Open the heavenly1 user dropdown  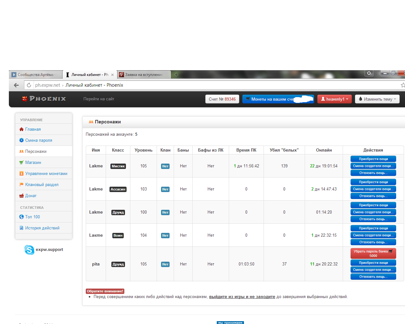click(334, 99)
